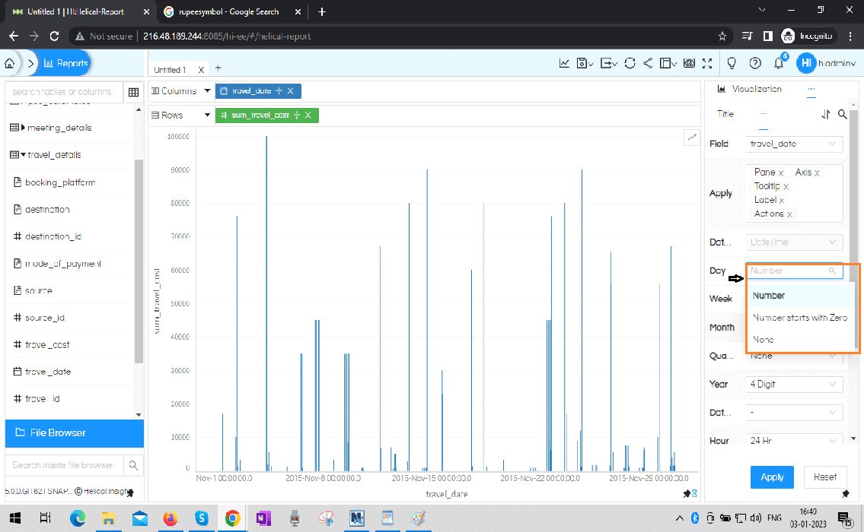Click the preview eye icon in toolbar
Image resolution: width=864 pixels, height=532 pixels.
(x=690, y=63)
